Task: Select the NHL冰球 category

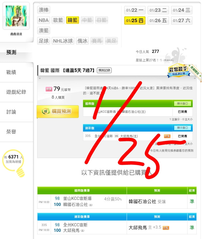Action: (x=63, y=41)
